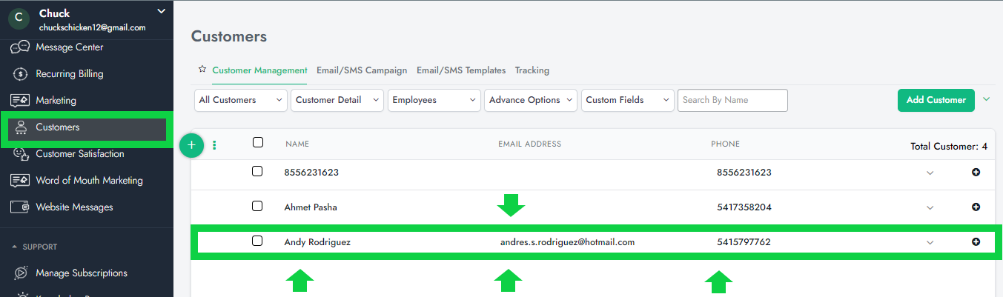This screenshot has width=1003, height=297.
Task: Click the Search By Name field
Action: coord(732,100)
